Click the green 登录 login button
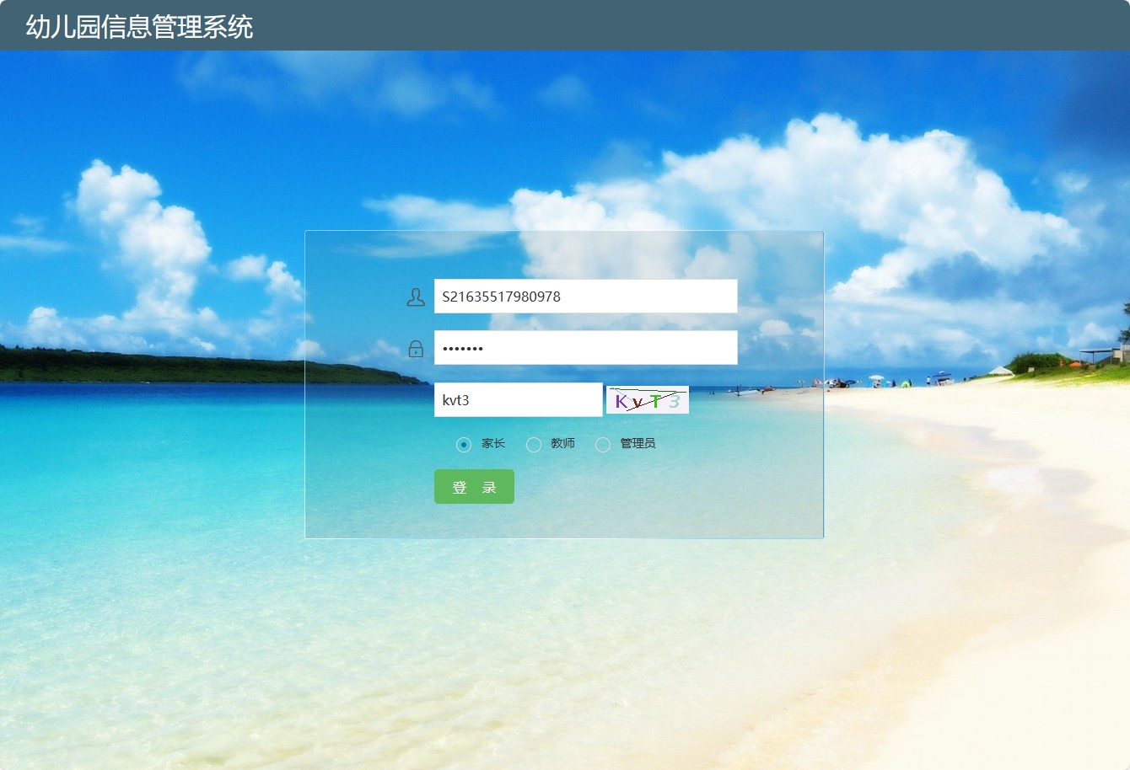1130x770 pixels. click(474, 486)
